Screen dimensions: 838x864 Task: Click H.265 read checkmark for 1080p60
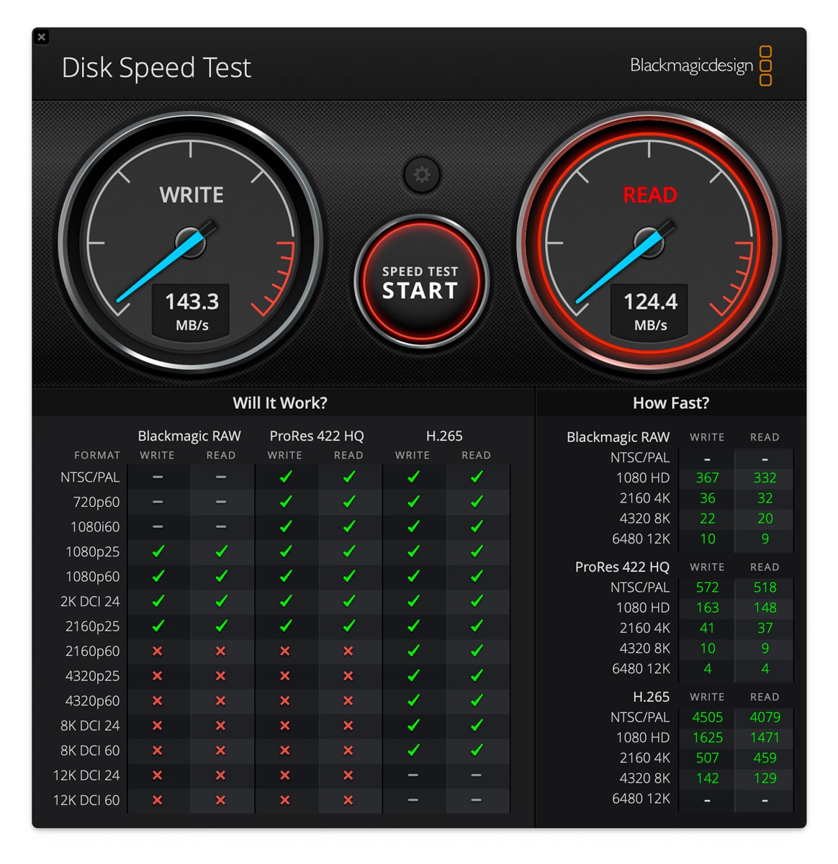click(477, 577)
